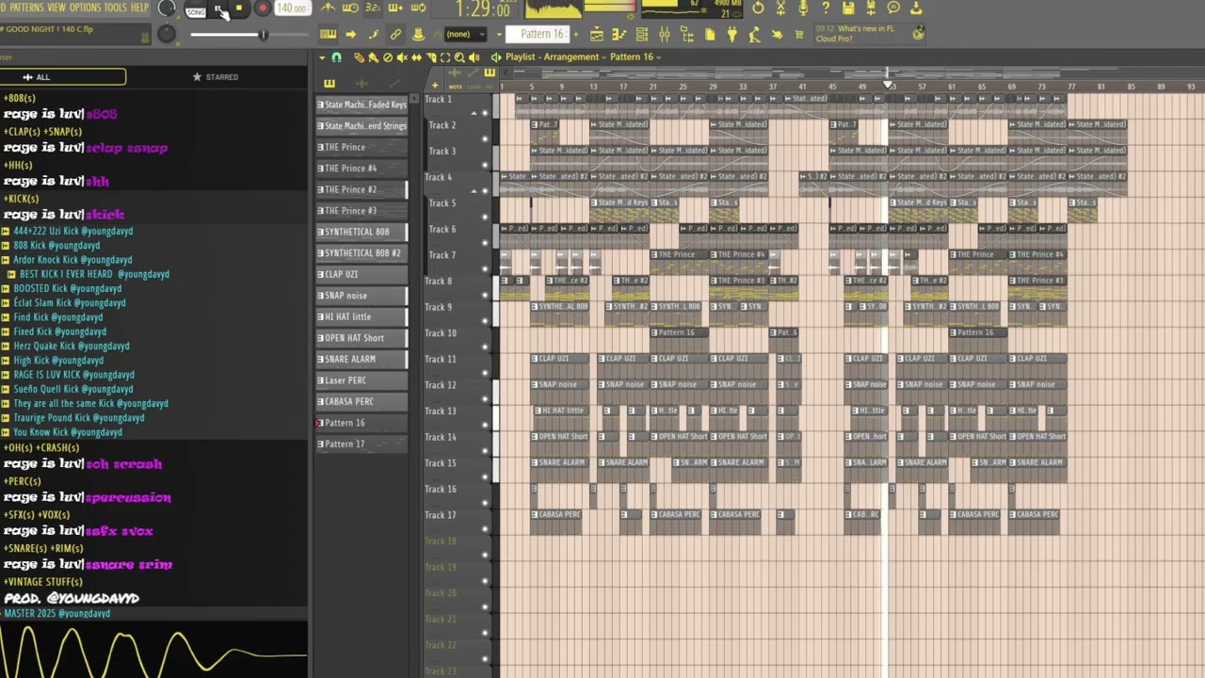1205x678 pixels.
Task: Click the microphone recording icon in top toolbar
Action: (x=803, y=8)
